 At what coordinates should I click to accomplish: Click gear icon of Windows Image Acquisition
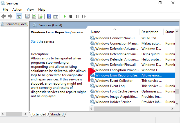pyautogui.click(x=92, y=96)
